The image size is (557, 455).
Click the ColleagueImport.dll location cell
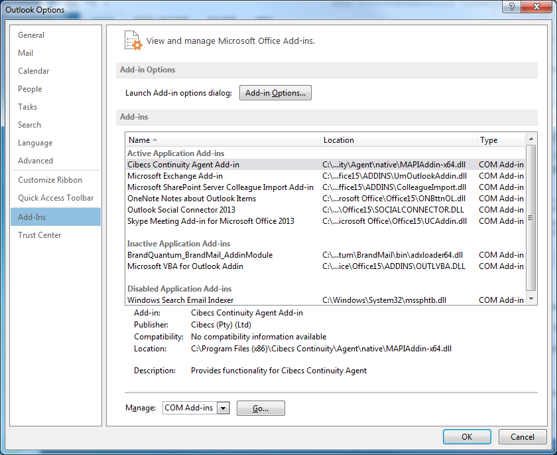pyautogui.click(x=395, y=187)
